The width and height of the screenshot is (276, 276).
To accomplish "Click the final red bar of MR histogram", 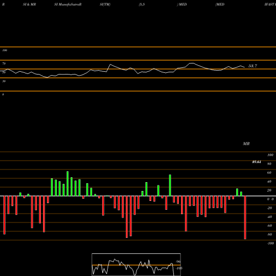I will coord(245,217).
